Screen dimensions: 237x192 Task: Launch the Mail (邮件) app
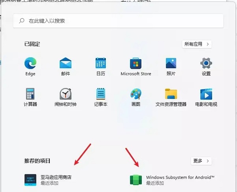pos(66,63)
